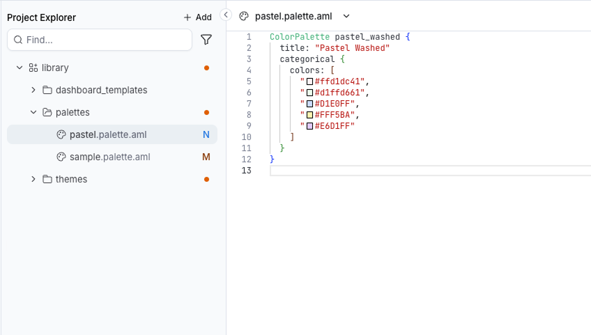
Task: Place cursor in empty line 13
Action: coord(430,171)
